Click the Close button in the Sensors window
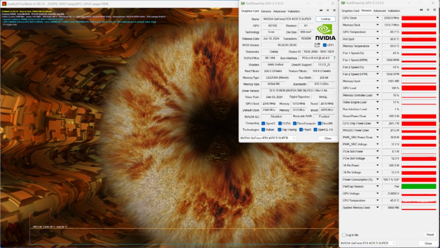Screen dimensions: 440x248 (x=428, y=243)
